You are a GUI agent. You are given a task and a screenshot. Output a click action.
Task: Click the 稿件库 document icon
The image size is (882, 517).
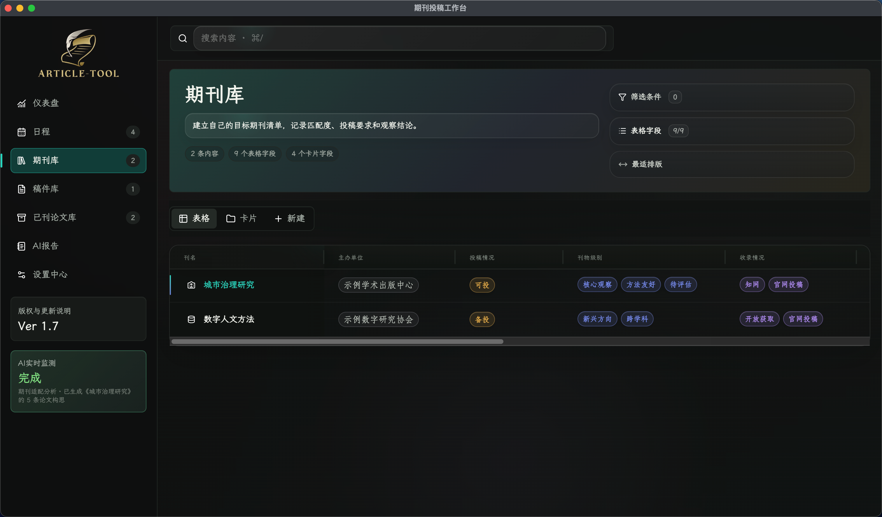[x=22, y=189]
